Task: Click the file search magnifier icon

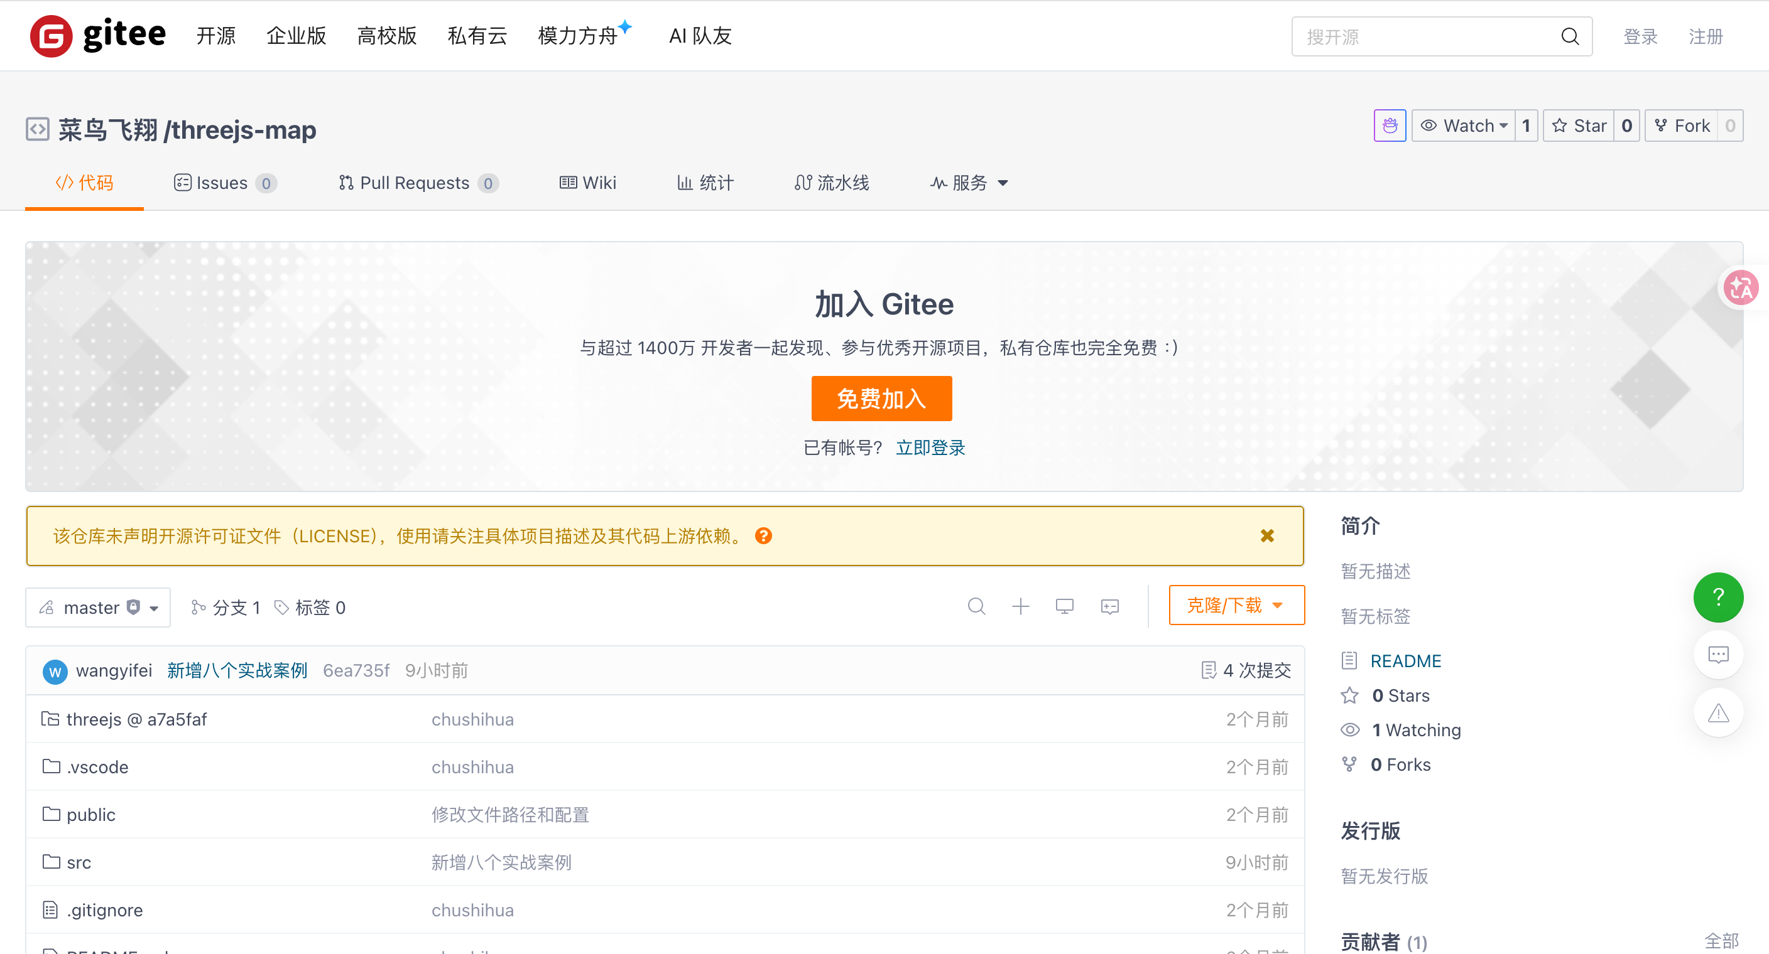Action: tap(976, 606)
